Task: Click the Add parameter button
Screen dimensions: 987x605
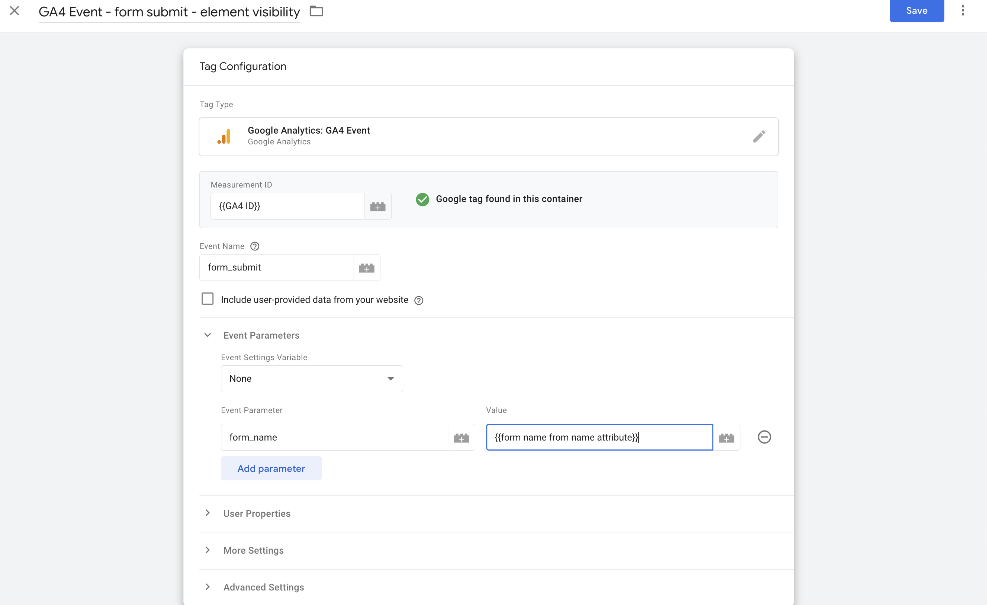Action: [x=271, y=468]
